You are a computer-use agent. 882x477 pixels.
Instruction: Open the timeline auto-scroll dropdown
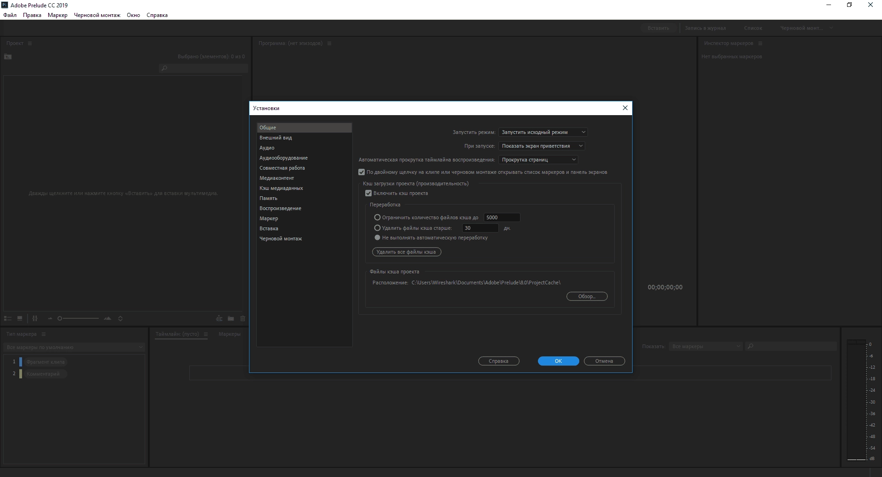click(538, 160)
